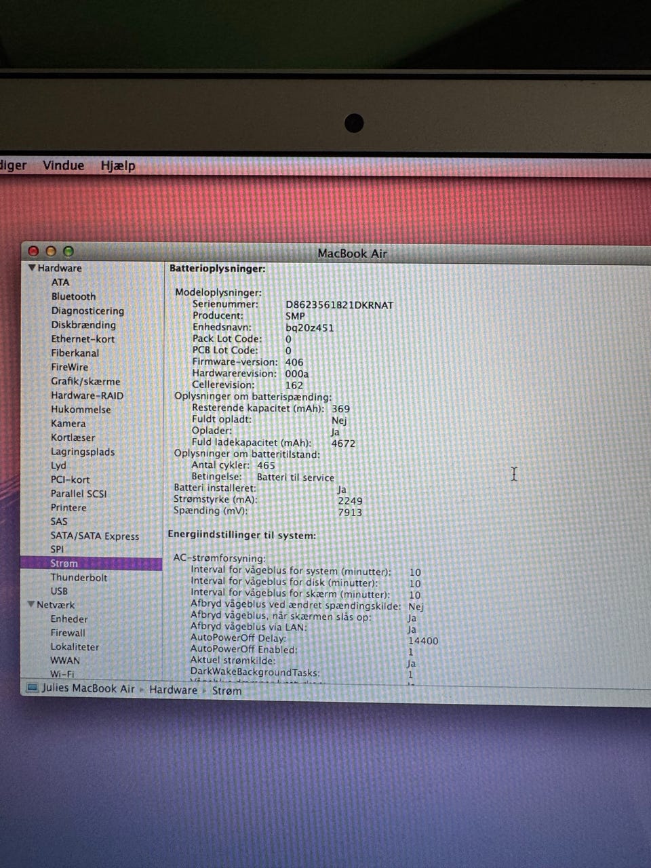Screen dimensions: 651x868
Task: Select Lyd in the sidebar
Action: [x=58, y=465]
